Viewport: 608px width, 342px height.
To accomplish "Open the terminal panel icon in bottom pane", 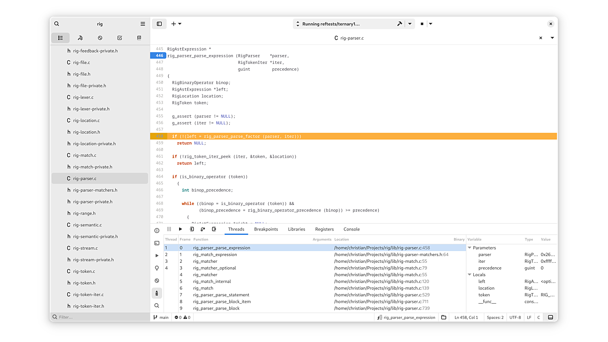I will [157, 243].
